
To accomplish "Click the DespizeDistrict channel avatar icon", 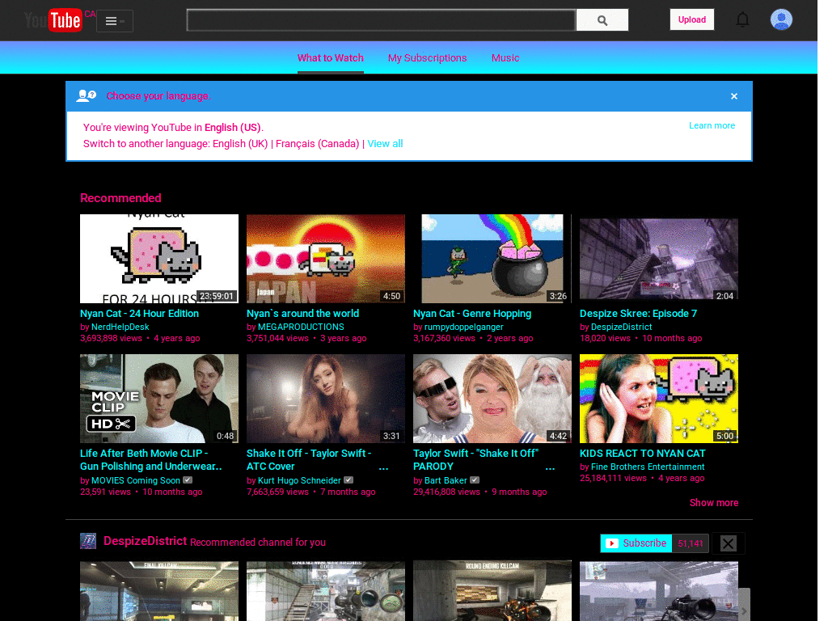I will 88,541.
